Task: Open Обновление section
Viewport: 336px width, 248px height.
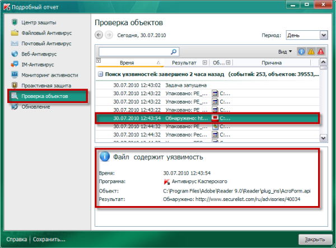Action: (36, 107)
